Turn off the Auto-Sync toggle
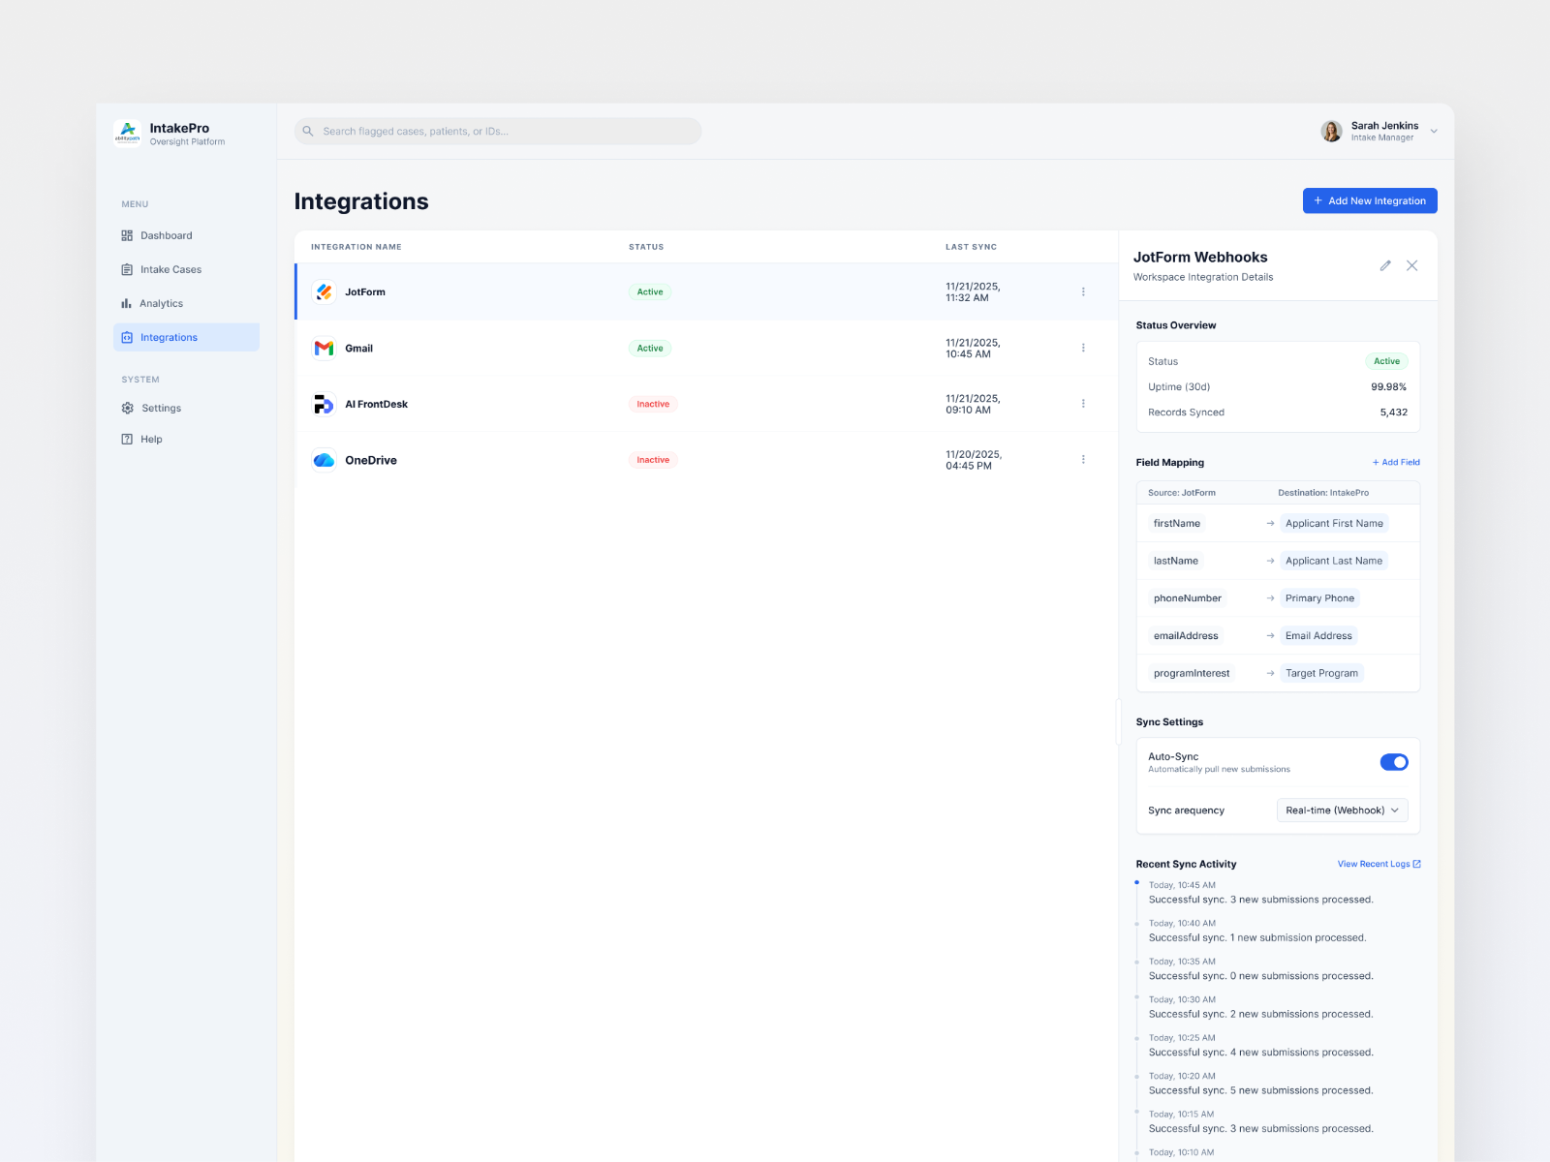This screenshot has width=1550, height=1162. point(1394,762)
